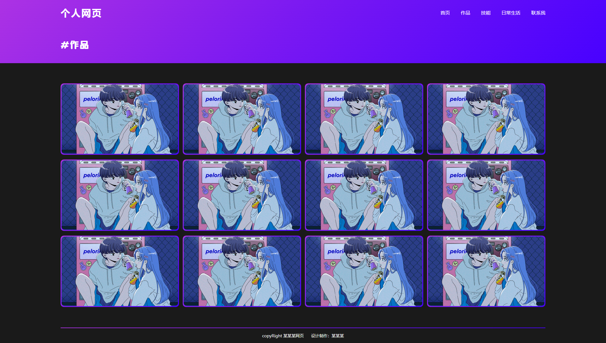Open the second artwork thumbnail in top row
The width and height of the screenshot is (606, 343).
click(x=242, y=119)
